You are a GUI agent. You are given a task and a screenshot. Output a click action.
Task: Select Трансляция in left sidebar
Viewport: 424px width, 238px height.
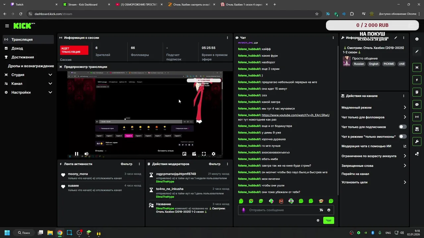[x=28, y=39]
